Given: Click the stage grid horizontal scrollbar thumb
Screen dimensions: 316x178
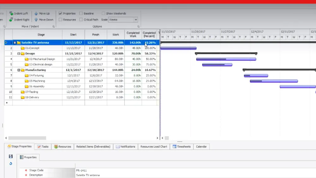Looking at the screenshot, I should point(27,138).
